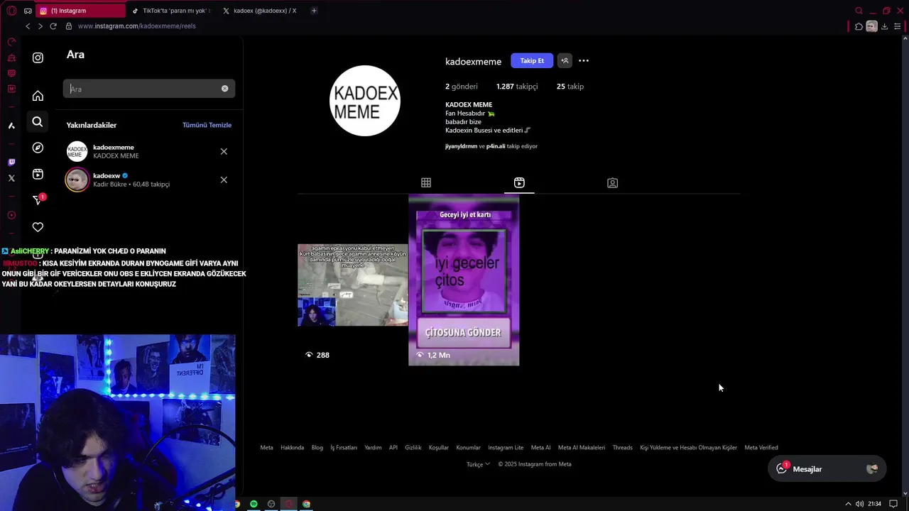Open a new browser tab with plus
The height and width of the screenshot is (511, 909).
pyautogui.click(x=314, y=11)
